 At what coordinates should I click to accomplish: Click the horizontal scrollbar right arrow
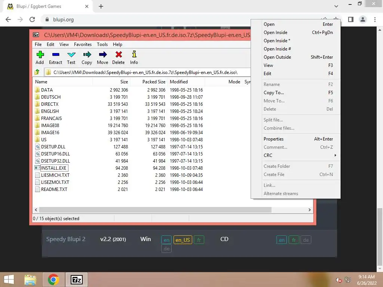pos(309,210)
